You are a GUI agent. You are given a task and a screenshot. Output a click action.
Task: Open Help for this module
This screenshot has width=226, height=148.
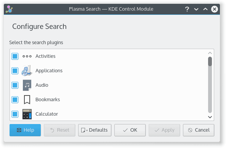pos(25,130)
